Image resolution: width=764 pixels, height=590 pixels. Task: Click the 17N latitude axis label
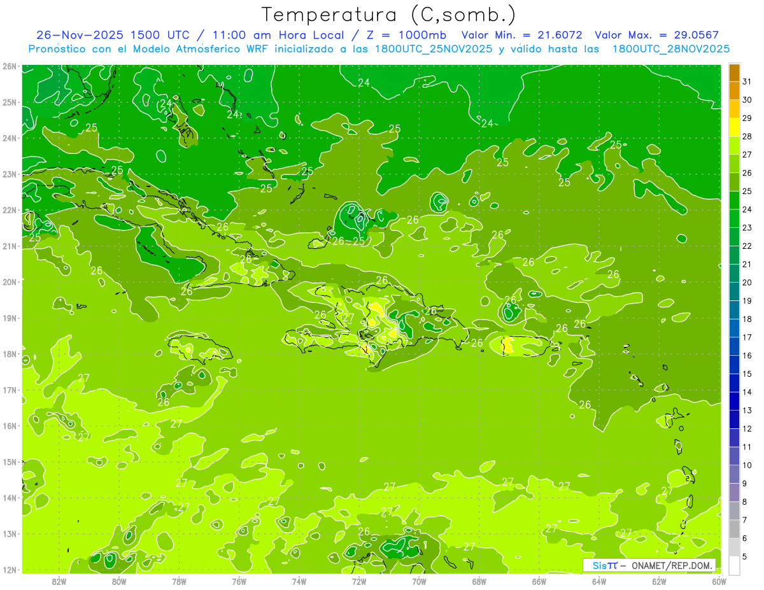9,390
